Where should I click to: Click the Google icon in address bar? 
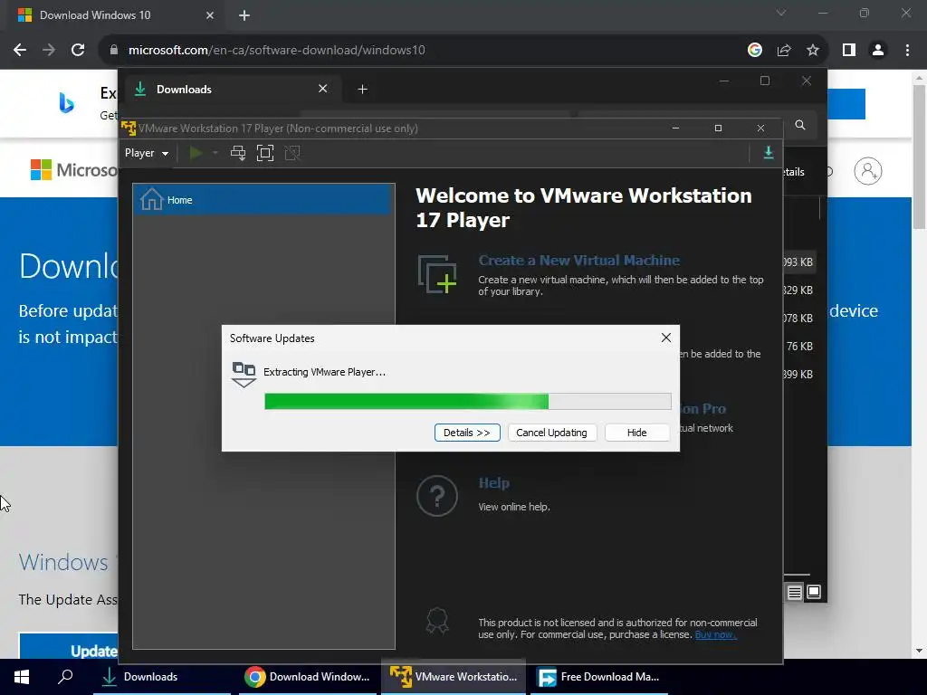pyautogui.click(x=754, y=51)
